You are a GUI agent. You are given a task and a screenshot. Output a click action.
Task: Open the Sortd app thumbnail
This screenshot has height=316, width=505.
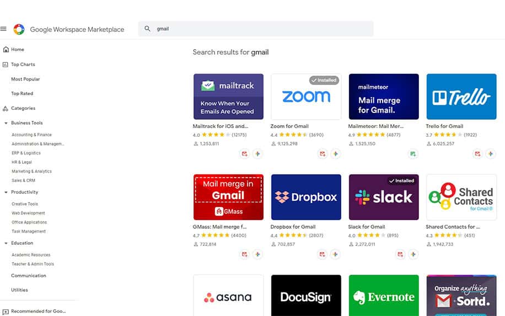click(461, 296)
